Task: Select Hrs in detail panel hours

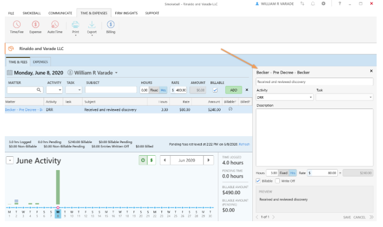Action: tap(293, 173)
